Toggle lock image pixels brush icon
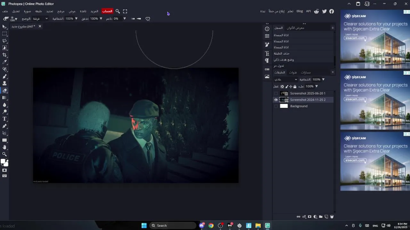This screenshot has width=410, height=230. [287, 87]
